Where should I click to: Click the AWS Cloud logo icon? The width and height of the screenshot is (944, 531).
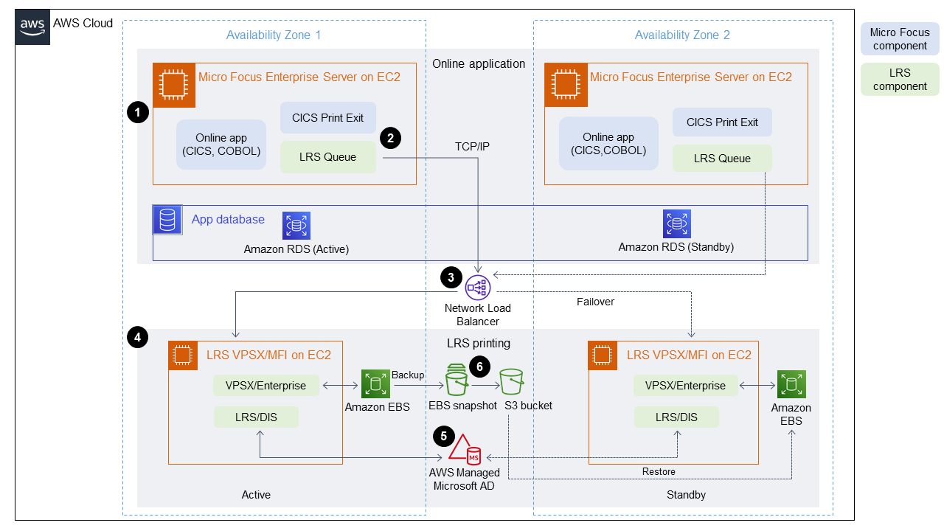[32, 27]
